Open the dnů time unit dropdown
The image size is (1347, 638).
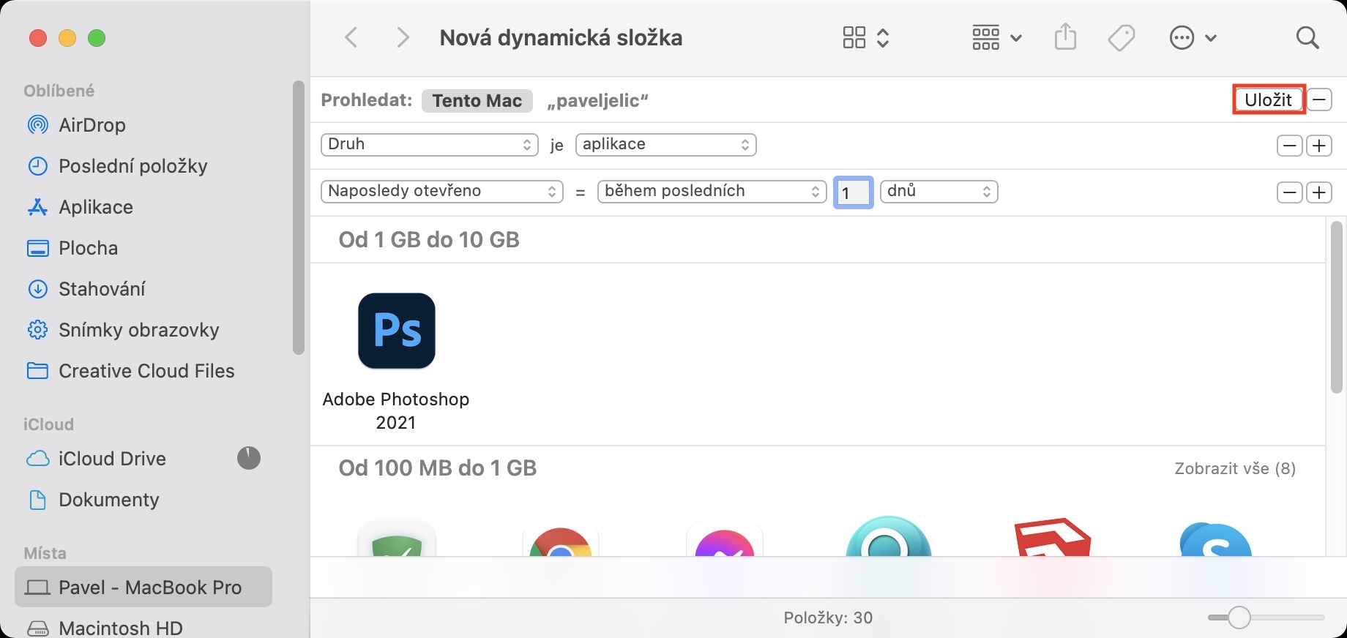[939, 192]
